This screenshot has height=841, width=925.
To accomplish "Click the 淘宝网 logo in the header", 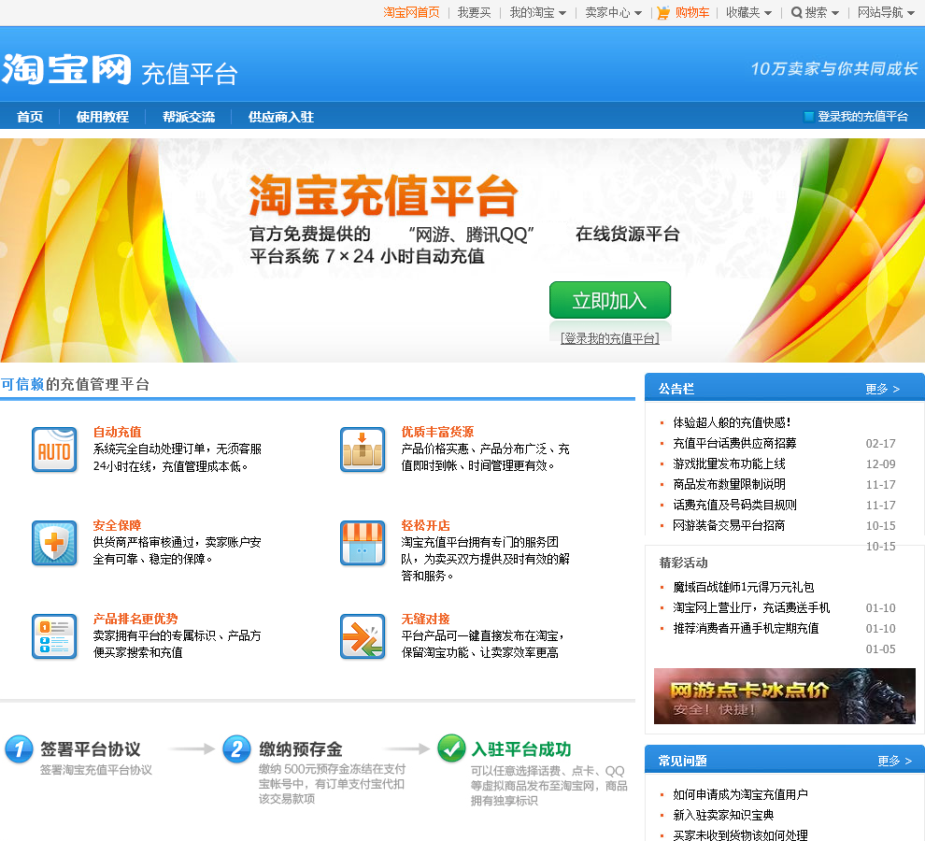I will 66,69.
